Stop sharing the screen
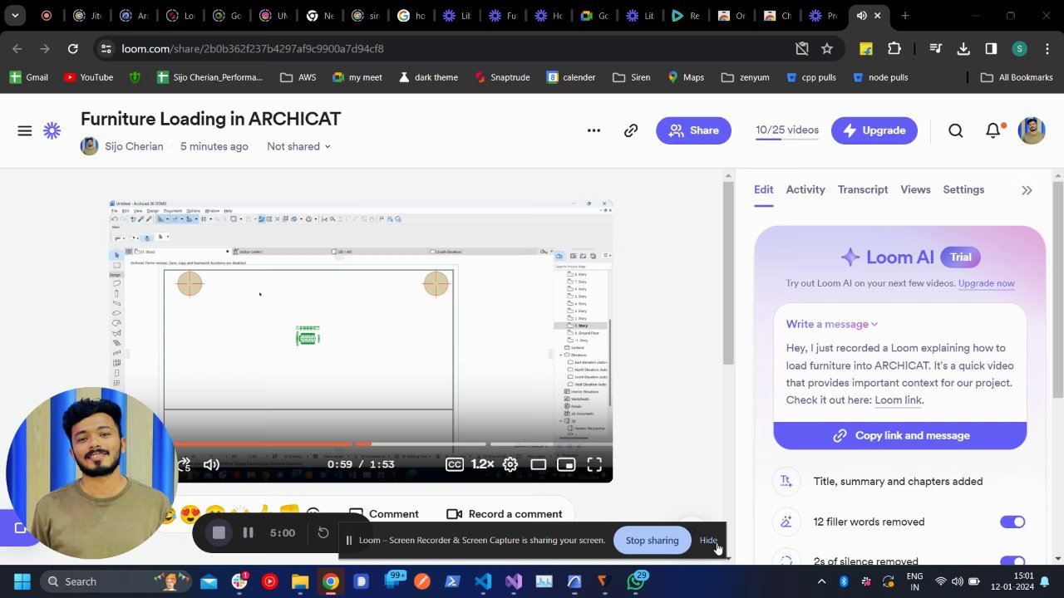Screen dimensions: 1064x598 pos(652,541)
